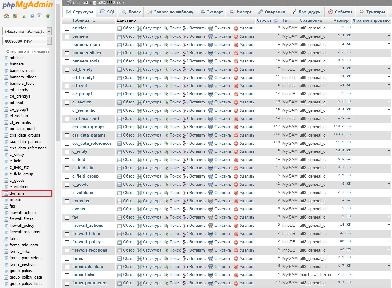Click the Обзор icon in the banners row
The height and width of the screenshot is (288, 392).
[x=119, y=36]
